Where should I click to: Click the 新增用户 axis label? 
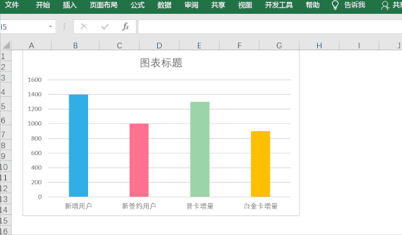click(x=78, y=206)
